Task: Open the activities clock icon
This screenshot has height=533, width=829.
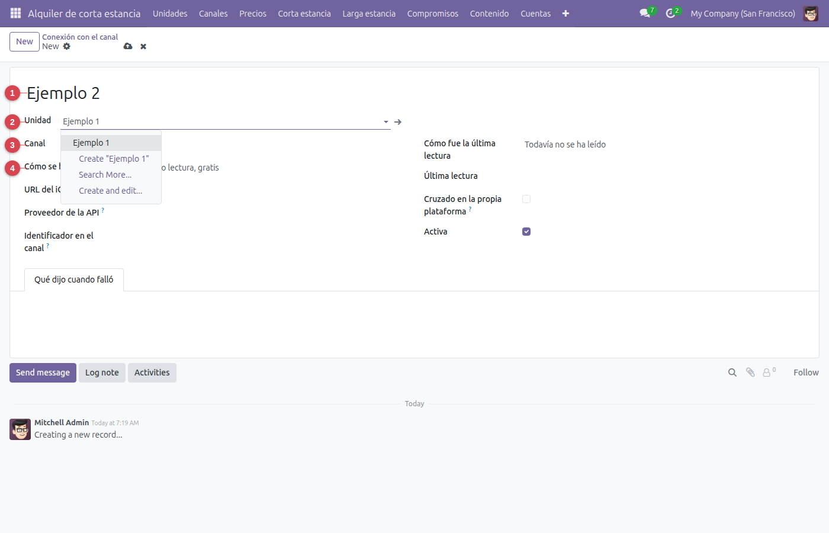Action: click(x=671, y=13)
